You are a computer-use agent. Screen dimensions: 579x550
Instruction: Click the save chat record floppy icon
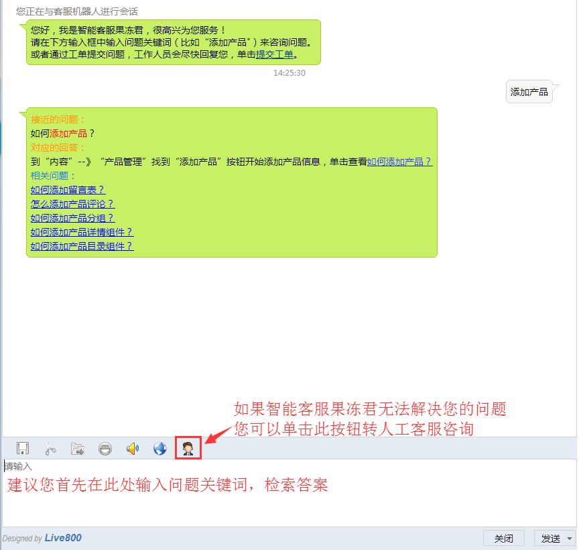(23, 449)
